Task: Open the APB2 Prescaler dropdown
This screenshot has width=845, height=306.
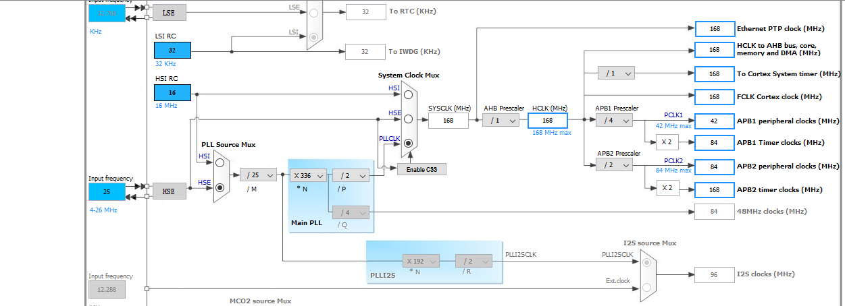Action: point(614,165)
